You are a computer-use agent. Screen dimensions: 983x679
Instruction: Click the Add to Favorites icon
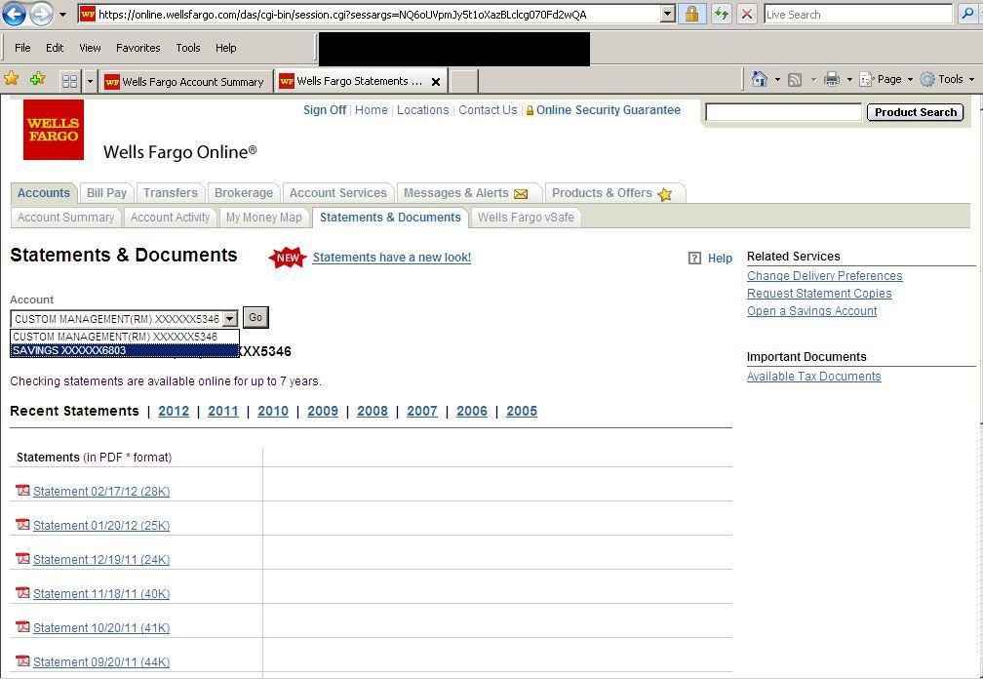[x=38, y=78]
